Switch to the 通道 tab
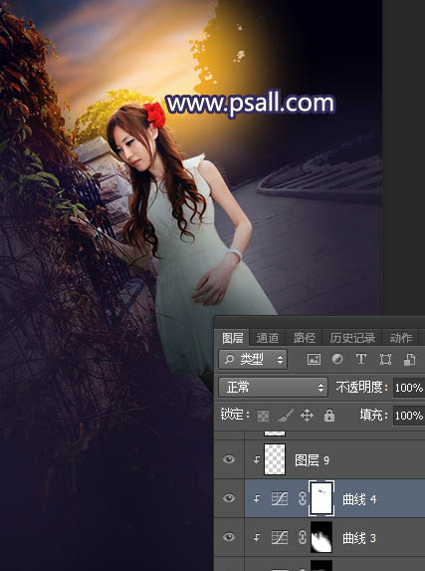This screenshot has height=571, width=425. pos(268,338)
